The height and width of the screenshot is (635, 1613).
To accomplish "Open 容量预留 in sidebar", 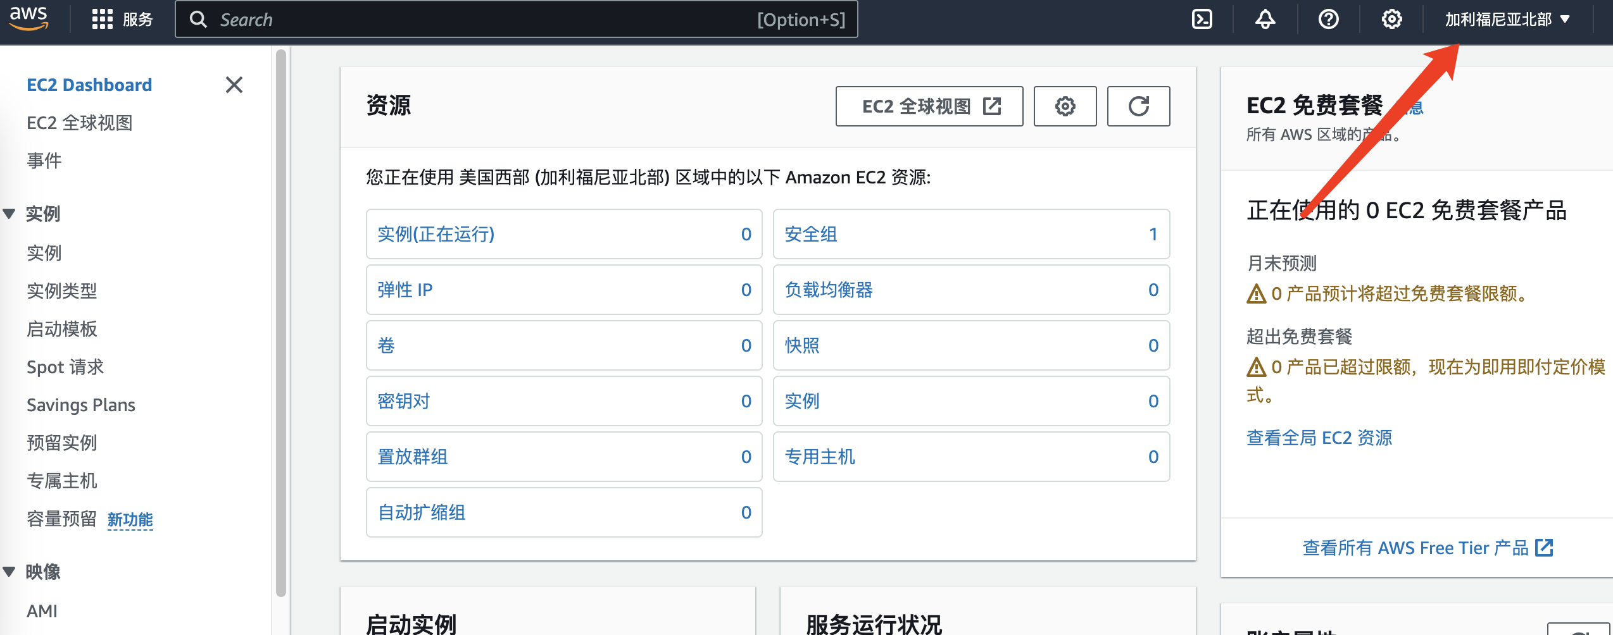I will (x=62, y=519).
